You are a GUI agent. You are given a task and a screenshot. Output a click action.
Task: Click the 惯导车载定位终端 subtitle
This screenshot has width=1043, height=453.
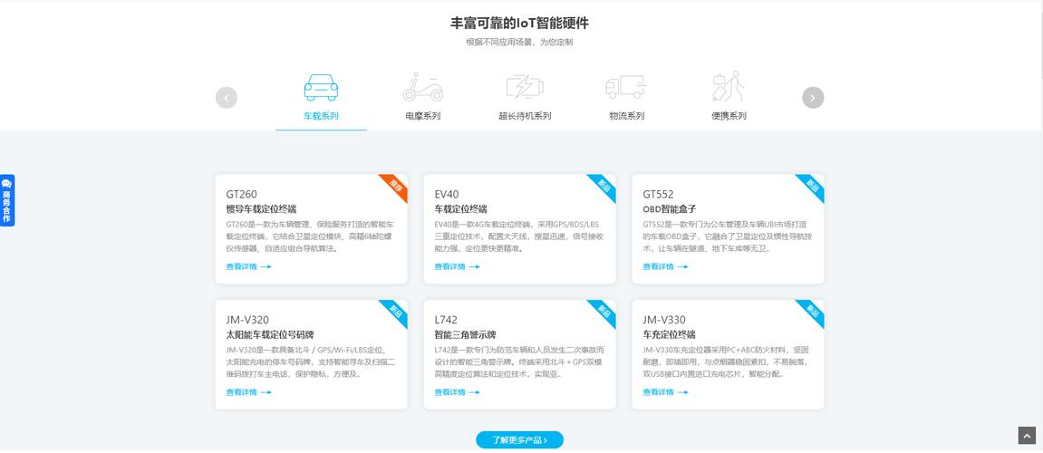pos(261,209)
